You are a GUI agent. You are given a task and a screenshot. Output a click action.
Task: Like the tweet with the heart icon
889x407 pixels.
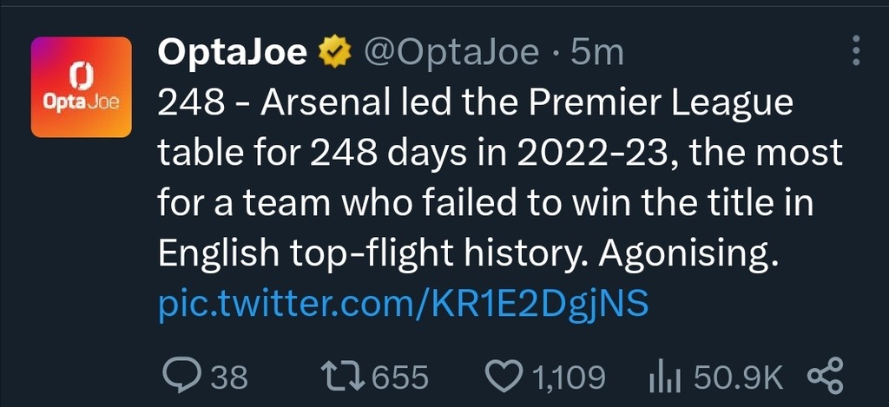coord(500,377)
